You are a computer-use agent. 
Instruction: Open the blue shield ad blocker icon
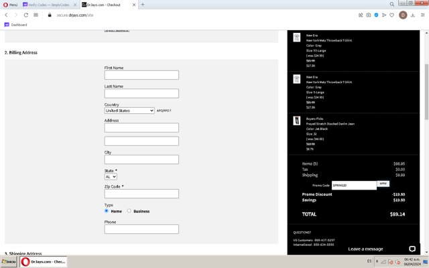377,15
